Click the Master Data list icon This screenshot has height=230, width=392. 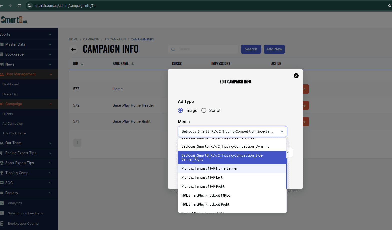[x=2, y=44]
